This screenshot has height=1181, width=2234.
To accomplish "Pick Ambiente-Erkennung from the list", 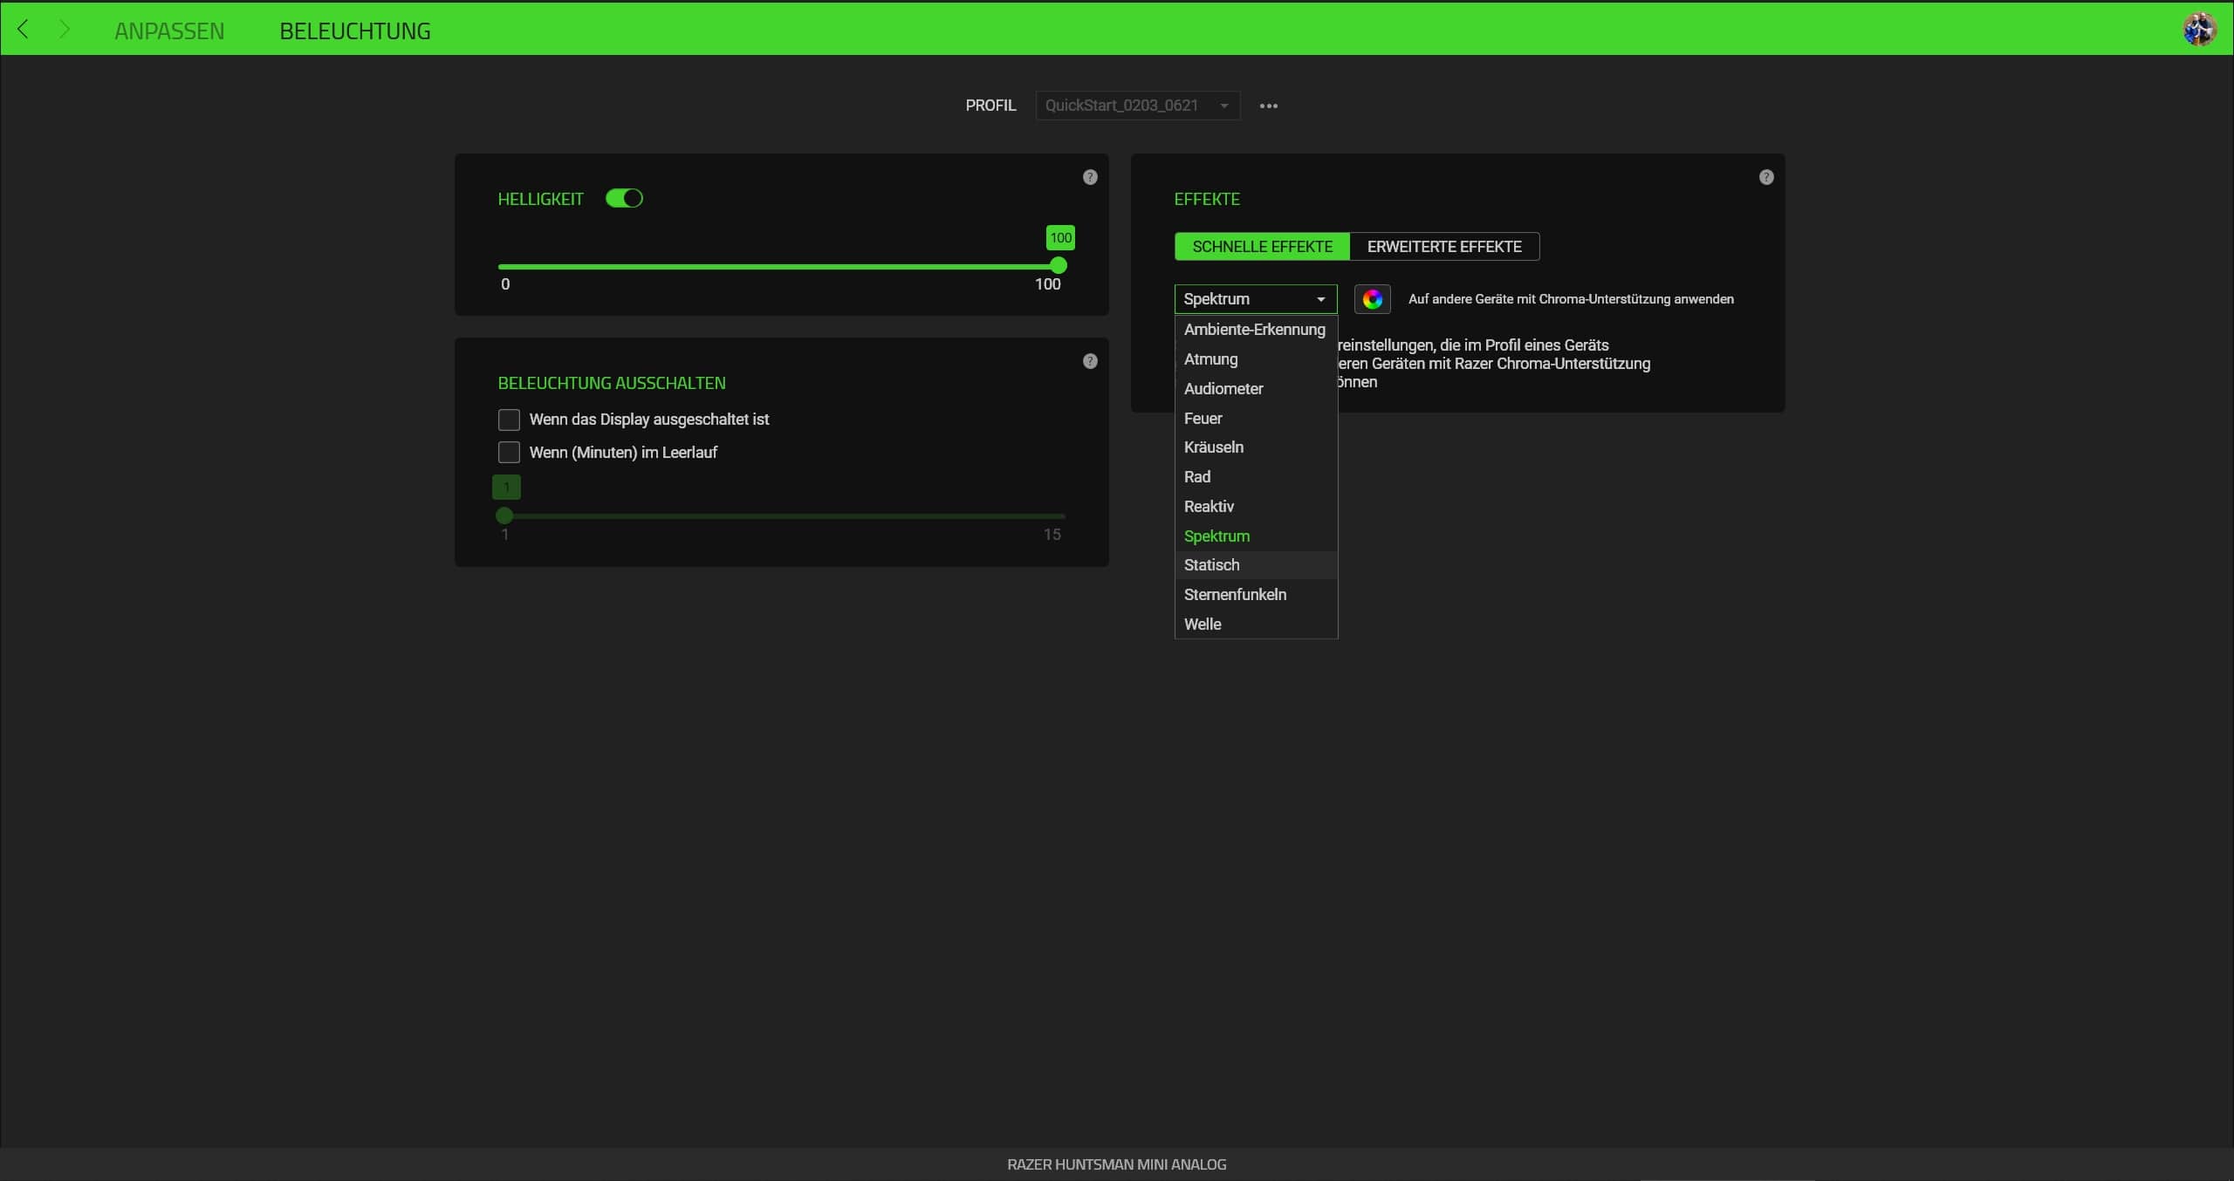I will coord(1254,330).
